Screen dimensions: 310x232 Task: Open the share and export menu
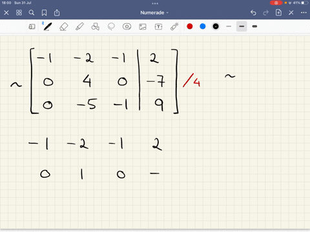coord(57,13)
